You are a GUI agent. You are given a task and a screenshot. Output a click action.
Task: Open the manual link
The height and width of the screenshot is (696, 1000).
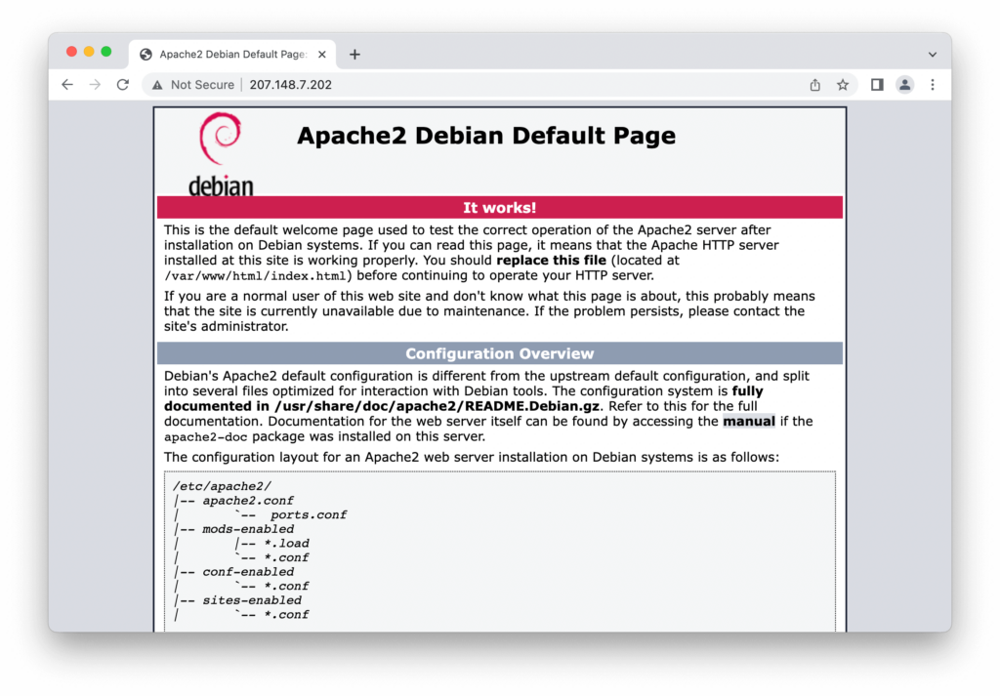[749, 422]
